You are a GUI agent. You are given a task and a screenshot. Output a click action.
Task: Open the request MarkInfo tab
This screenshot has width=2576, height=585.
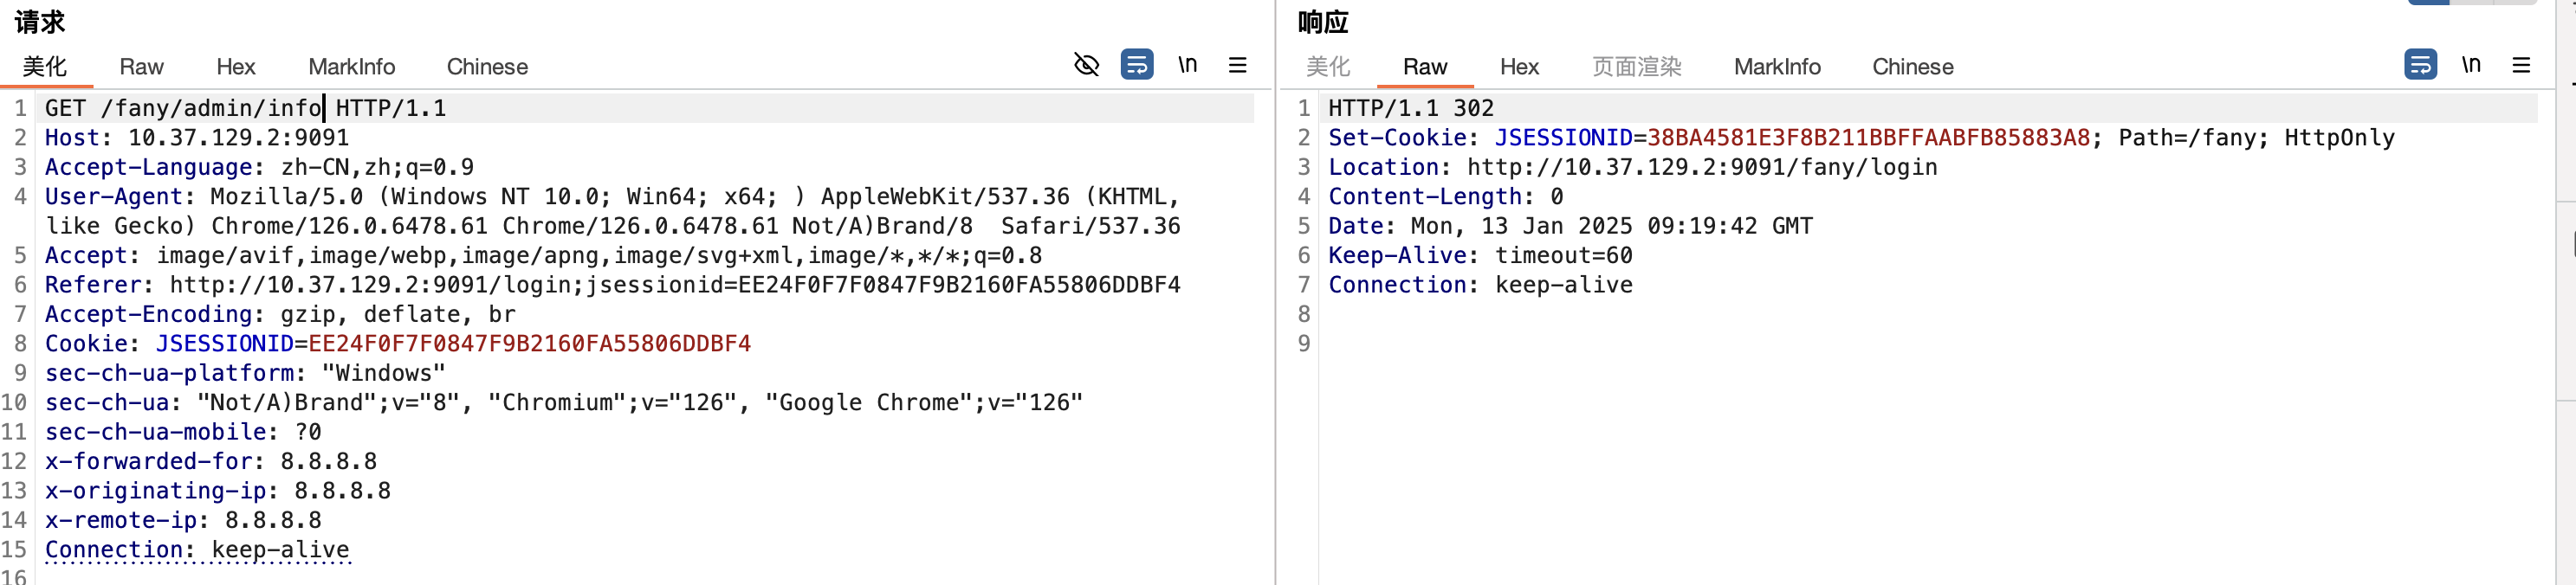coord(351,67)
